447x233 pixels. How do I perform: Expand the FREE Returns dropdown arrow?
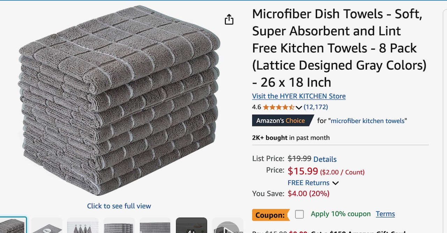coord(335,183)
